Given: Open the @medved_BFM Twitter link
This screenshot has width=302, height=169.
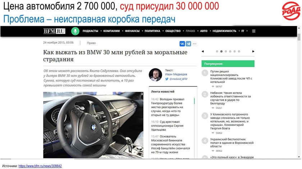Looking at the screenshot, I should [x=178, y=79].
